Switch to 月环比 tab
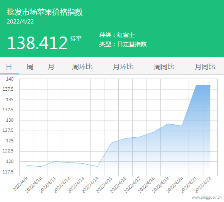 tap(123, 67)
